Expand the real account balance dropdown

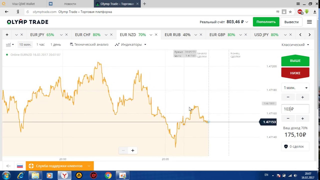(x=246, y=22)
